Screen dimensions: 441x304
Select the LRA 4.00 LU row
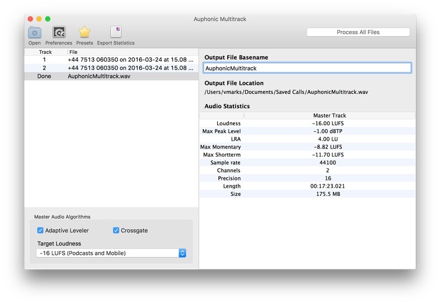(307, 139)
